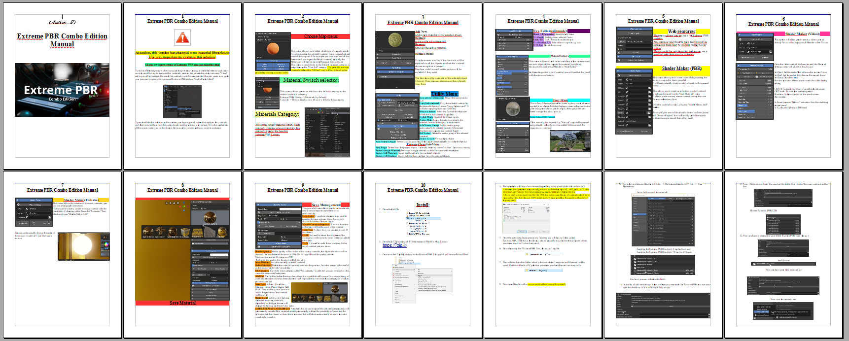Click the "Save Material" red banner on page 8

[182, 303]
